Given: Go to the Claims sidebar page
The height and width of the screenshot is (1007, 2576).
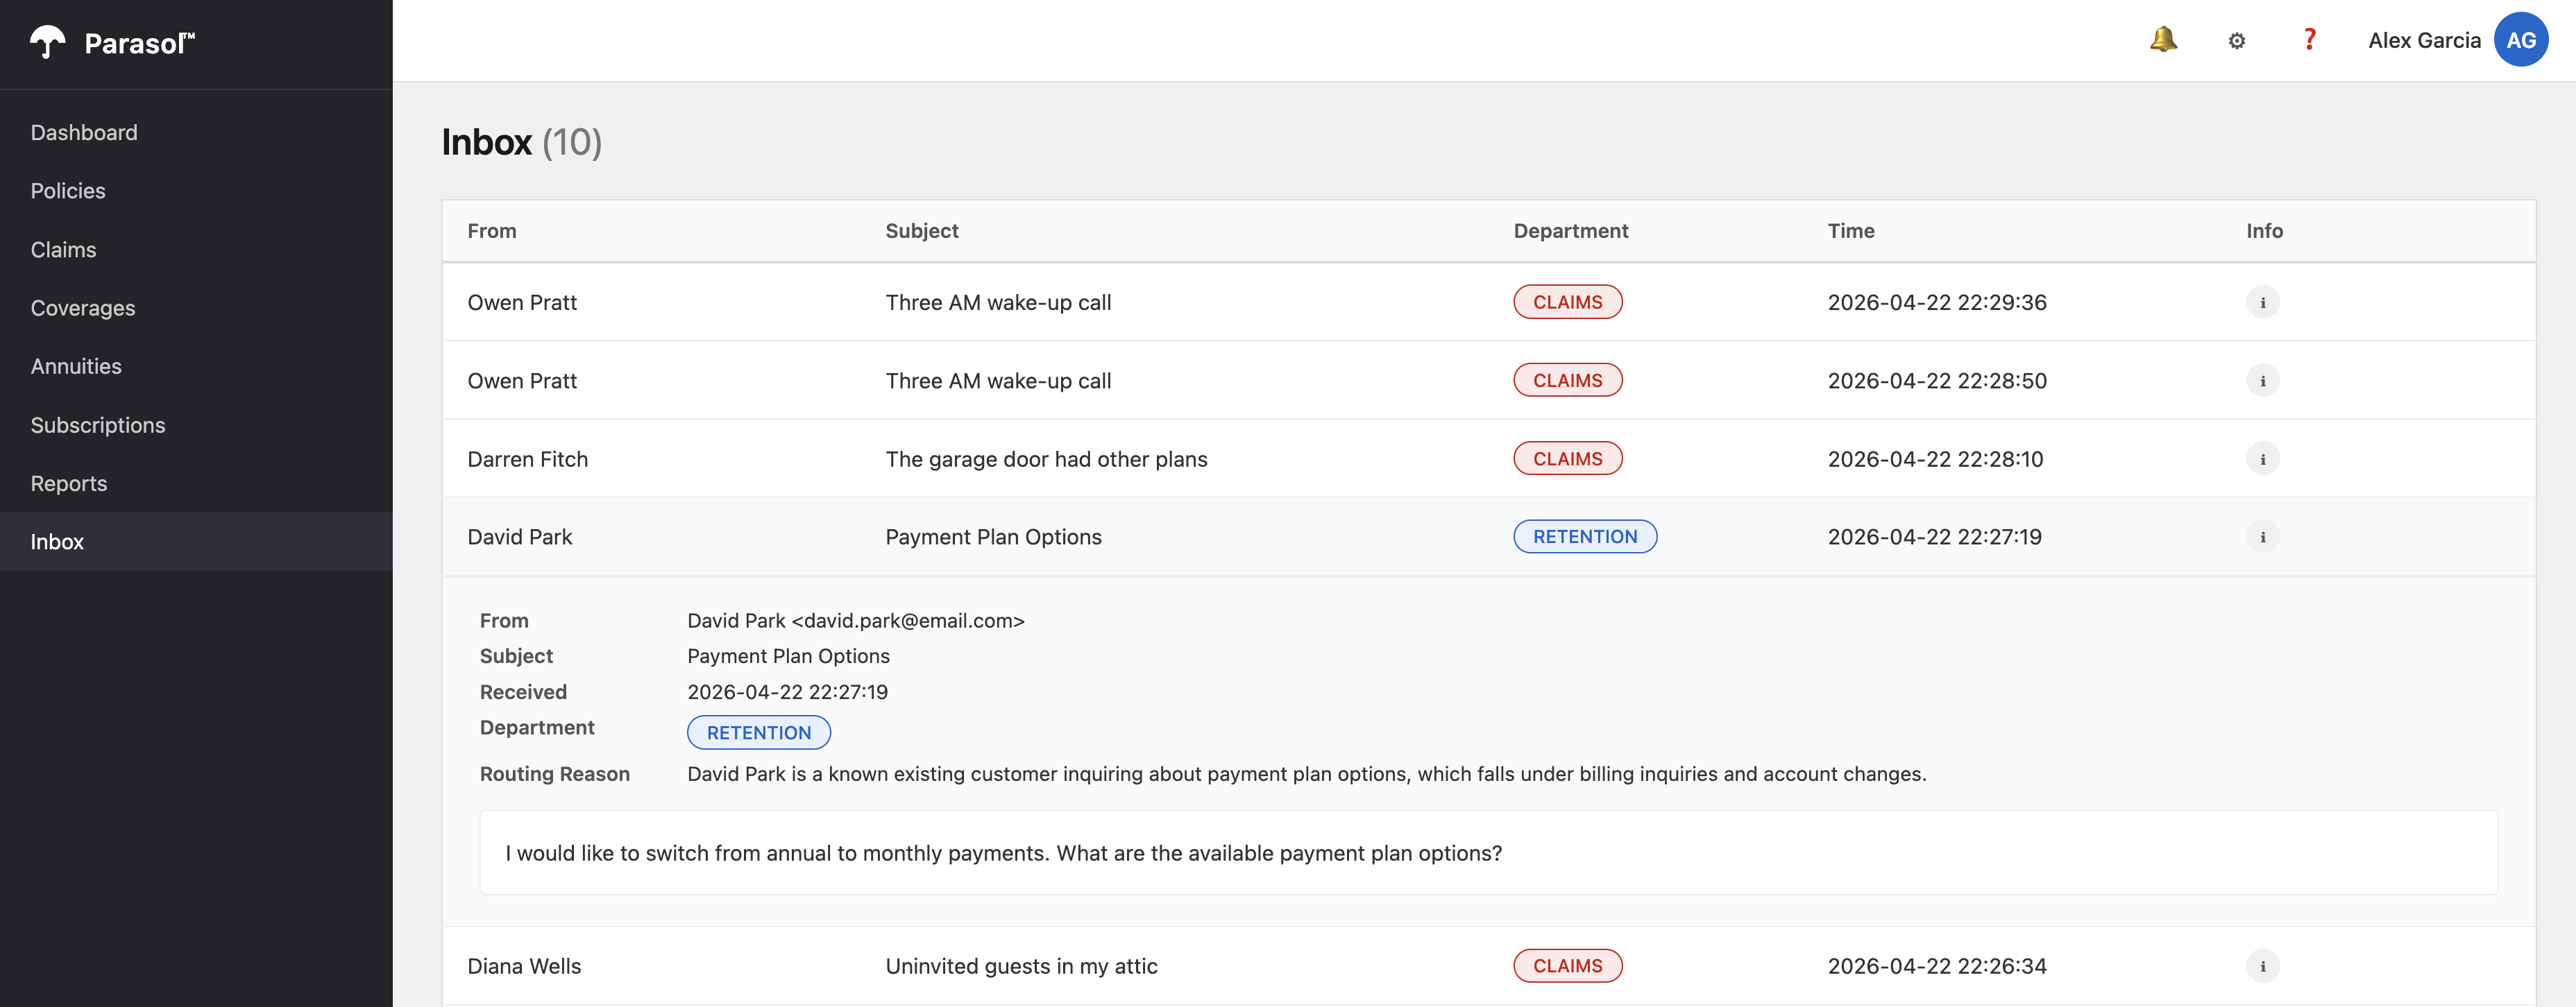Looking at the screenshot, I should (x=63, y=250).
